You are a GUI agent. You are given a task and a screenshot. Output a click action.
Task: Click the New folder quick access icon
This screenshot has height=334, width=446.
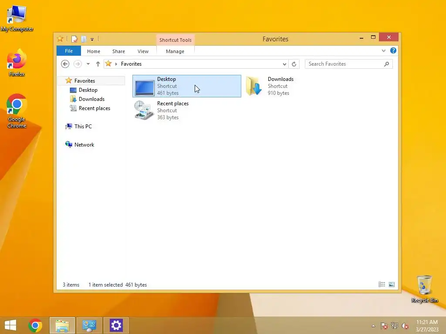(x=84, y=39)
